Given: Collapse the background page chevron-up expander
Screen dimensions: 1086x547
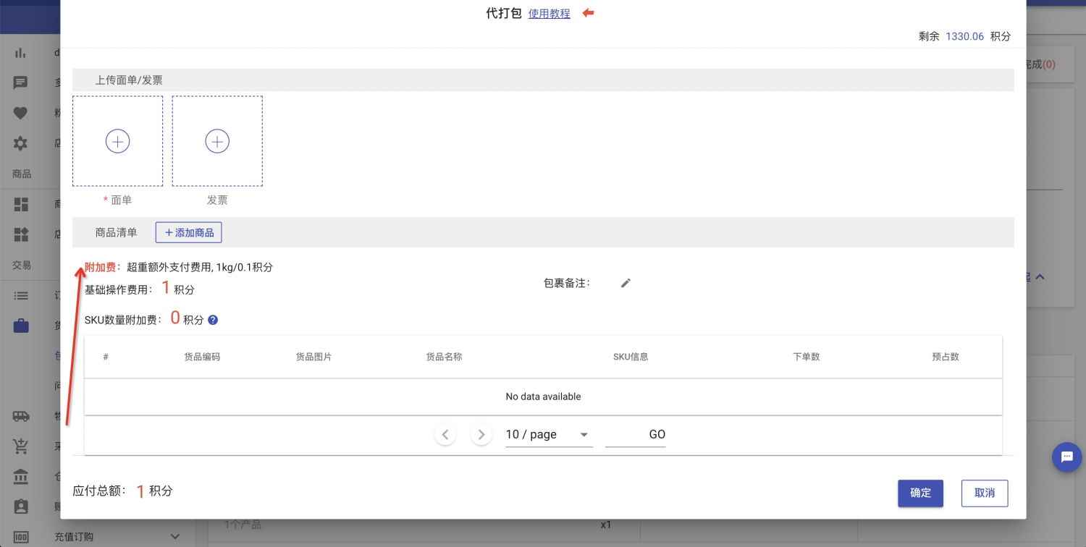Looking at the screenshot, I should [1040, 276].
